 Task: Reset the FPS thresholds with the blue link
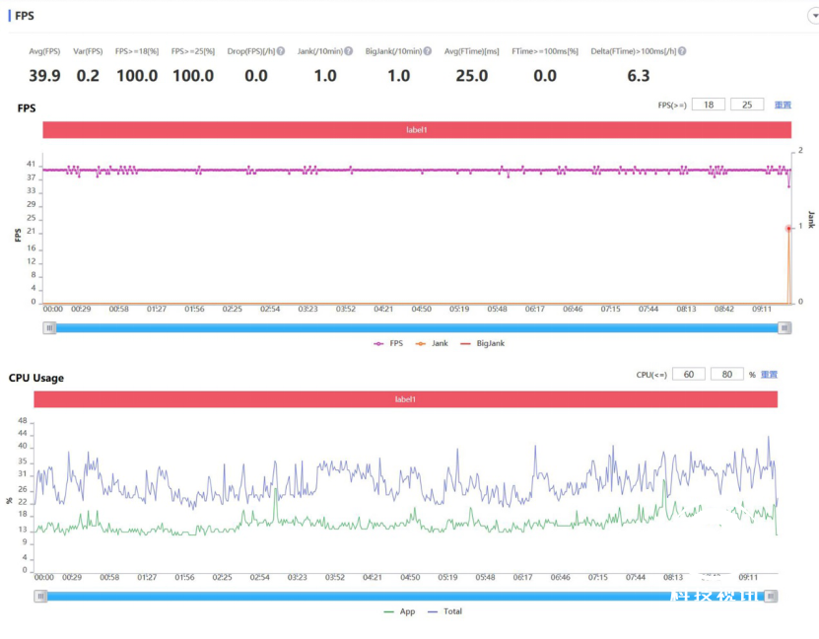point(783,105)
